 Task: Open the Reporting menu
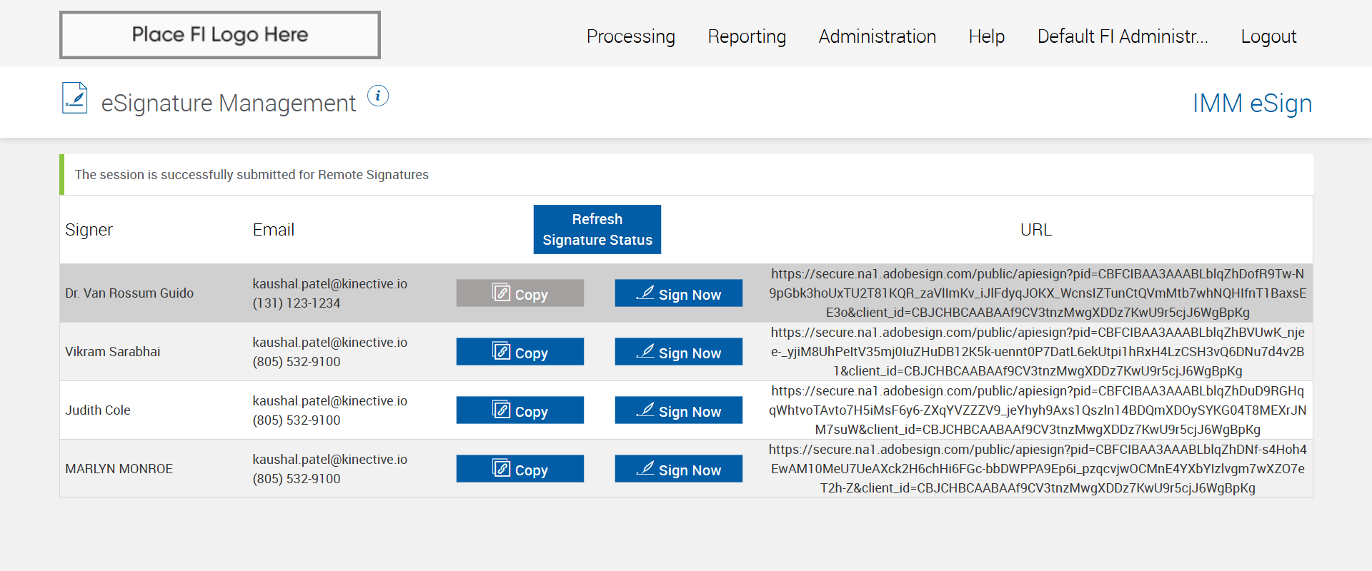747,36
